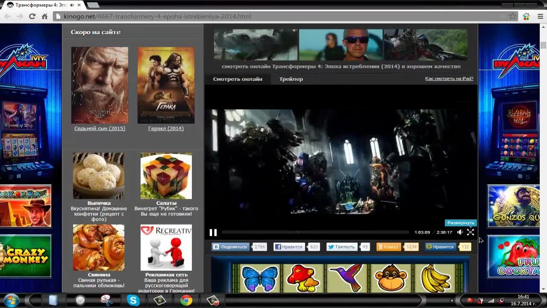
Task: Switch to the Трейлер tab
Action: click(291, 79)
